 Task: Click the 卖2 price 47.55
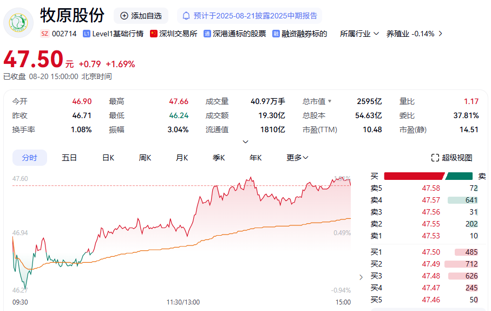tap(431, 224)
